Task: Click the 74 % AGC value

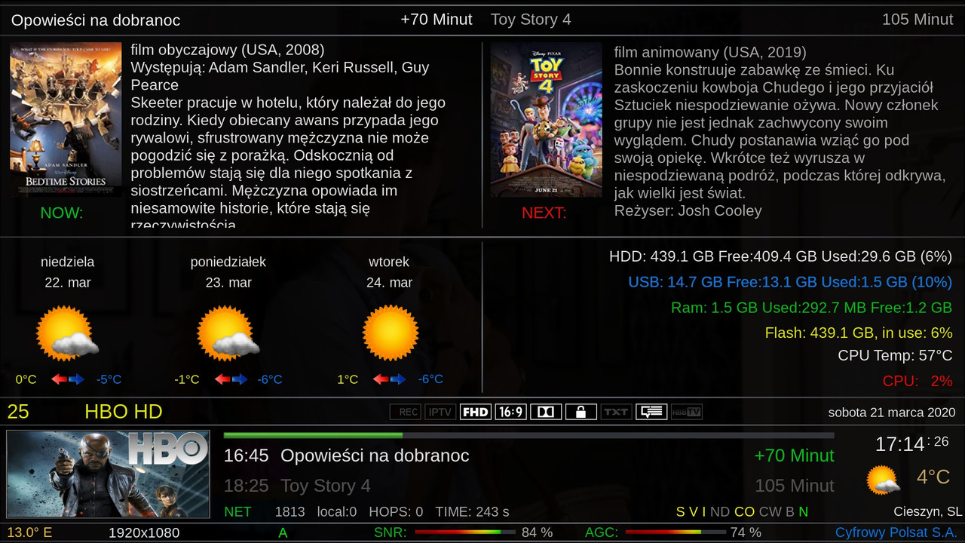Action: (746, 532)
